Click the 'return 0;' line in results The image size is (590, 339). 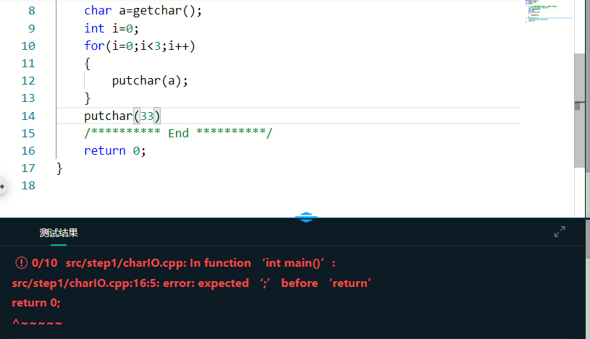[36, 303]
